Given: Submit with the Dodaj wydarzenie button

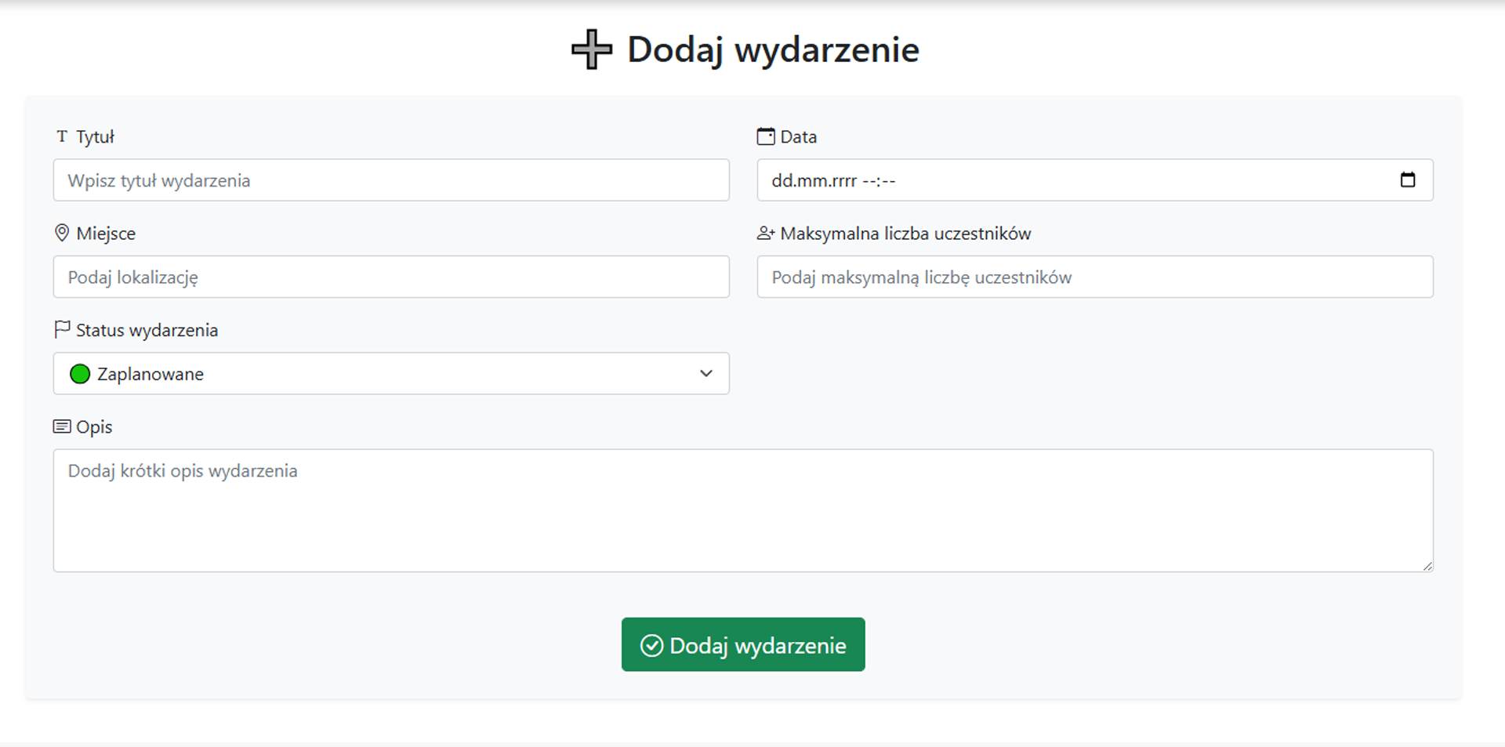Looking at the screenshot, I should point(743,644).
